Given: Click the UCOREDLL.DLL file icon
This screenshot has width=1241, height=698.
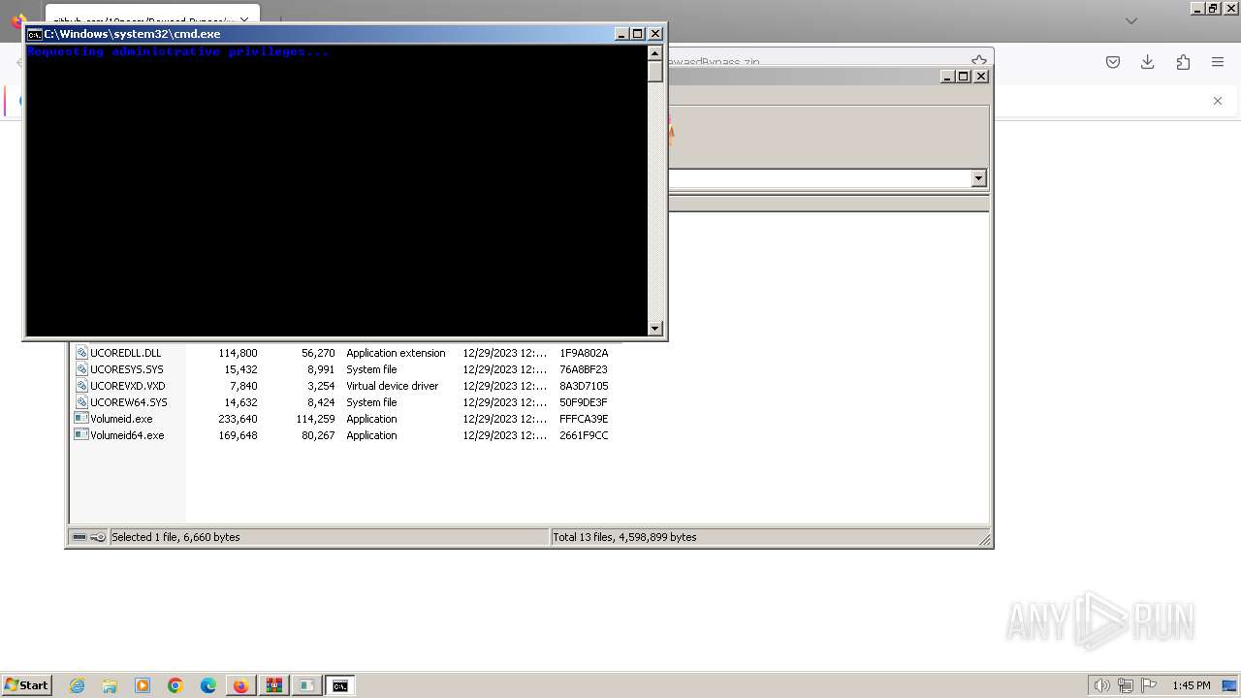Looking at the screenshot, I should (81, 353).
